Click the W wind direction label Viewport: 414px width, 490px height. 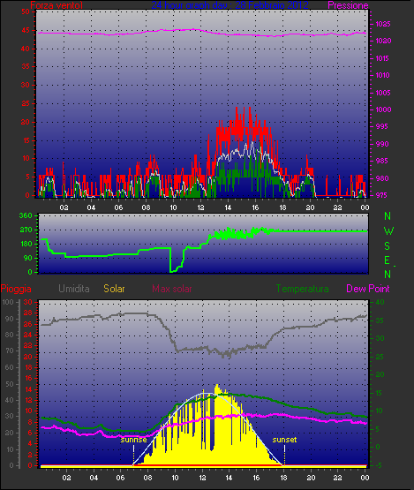tap(388, 231)
